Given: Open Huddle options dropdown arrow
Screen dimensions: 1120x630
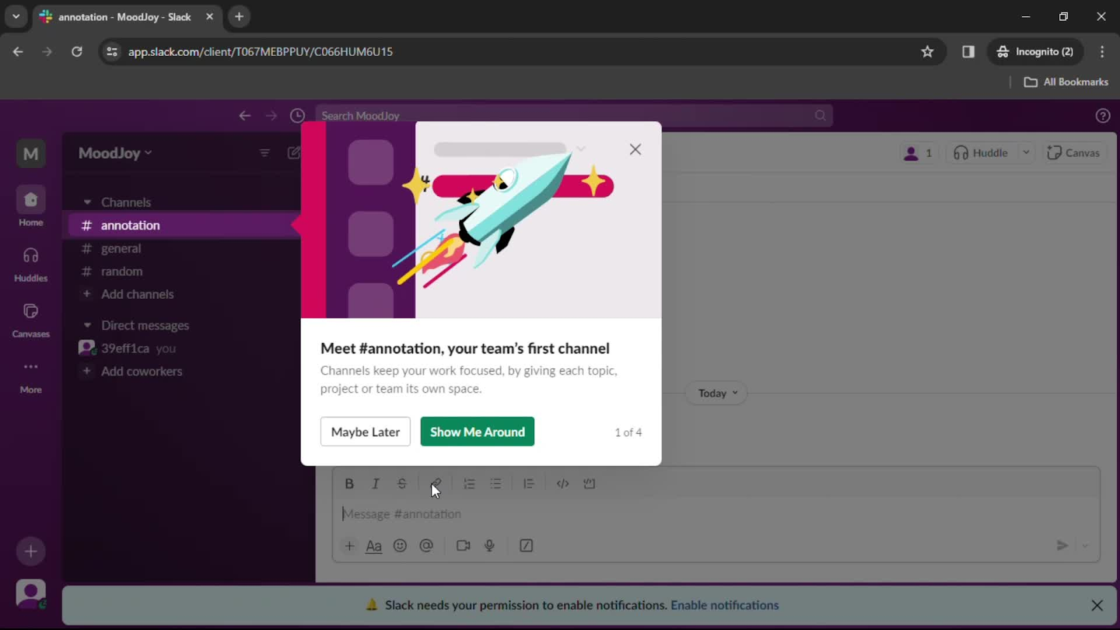Looking at the screenshot, I should tap(1026, 153).
